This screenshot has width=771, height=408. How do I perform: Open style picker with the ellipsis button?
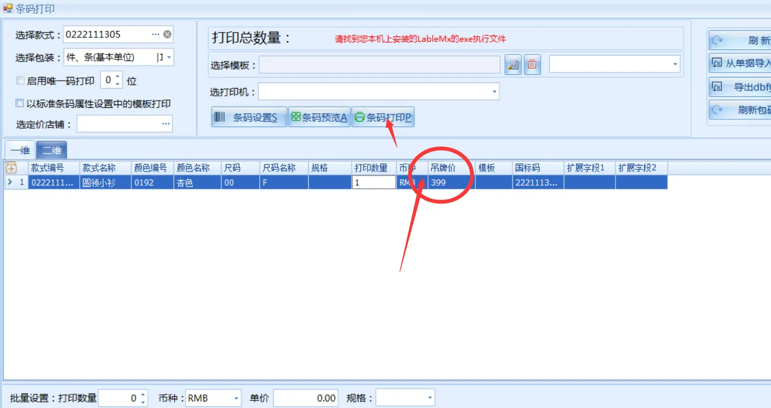(x=156, y=34)
